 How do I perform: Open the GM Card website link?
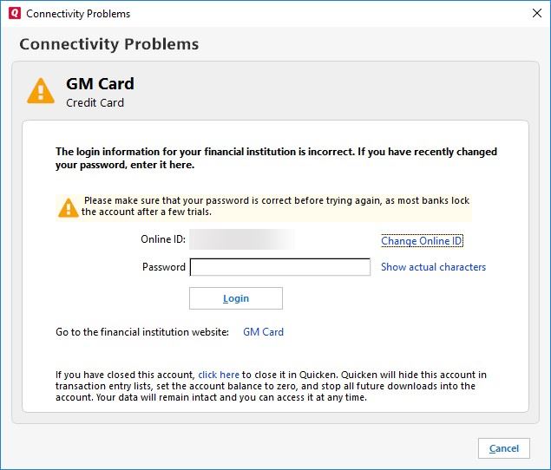click(x=263, y=332)
